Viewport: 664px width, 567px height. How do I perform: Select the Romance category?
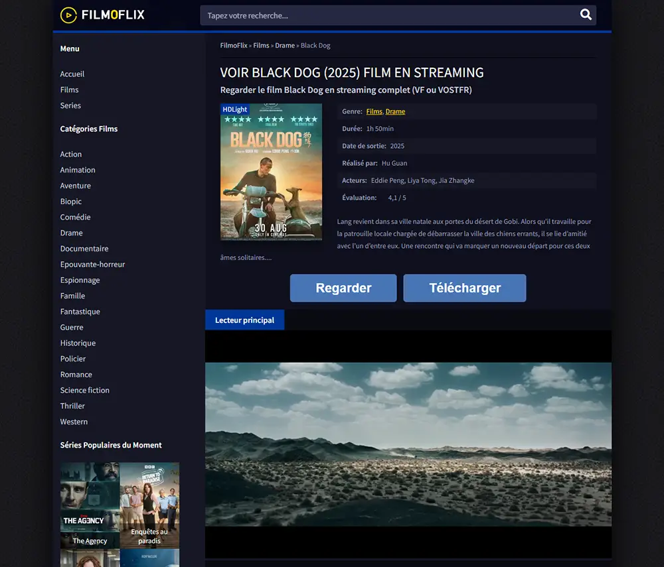coord(76,374)
